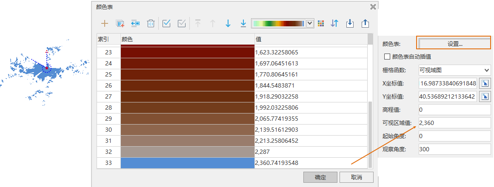494x187 pixels.
Task: Click the 确定 button
Action: 320,177
